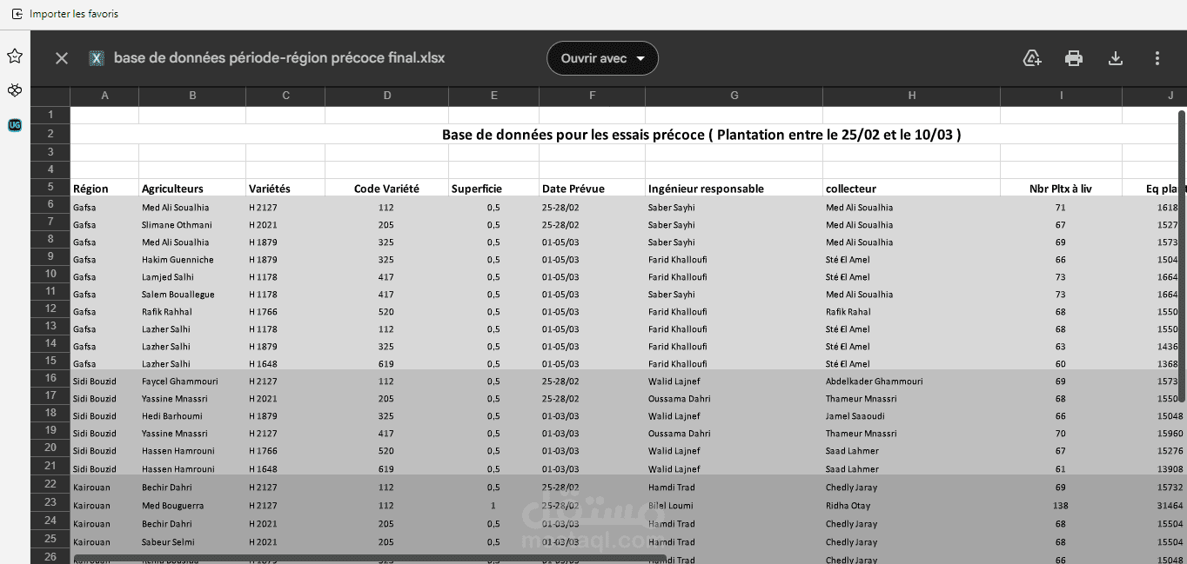Click the vertical scrollbar thumb
1187x564 pixels.
pos(1182,255)
